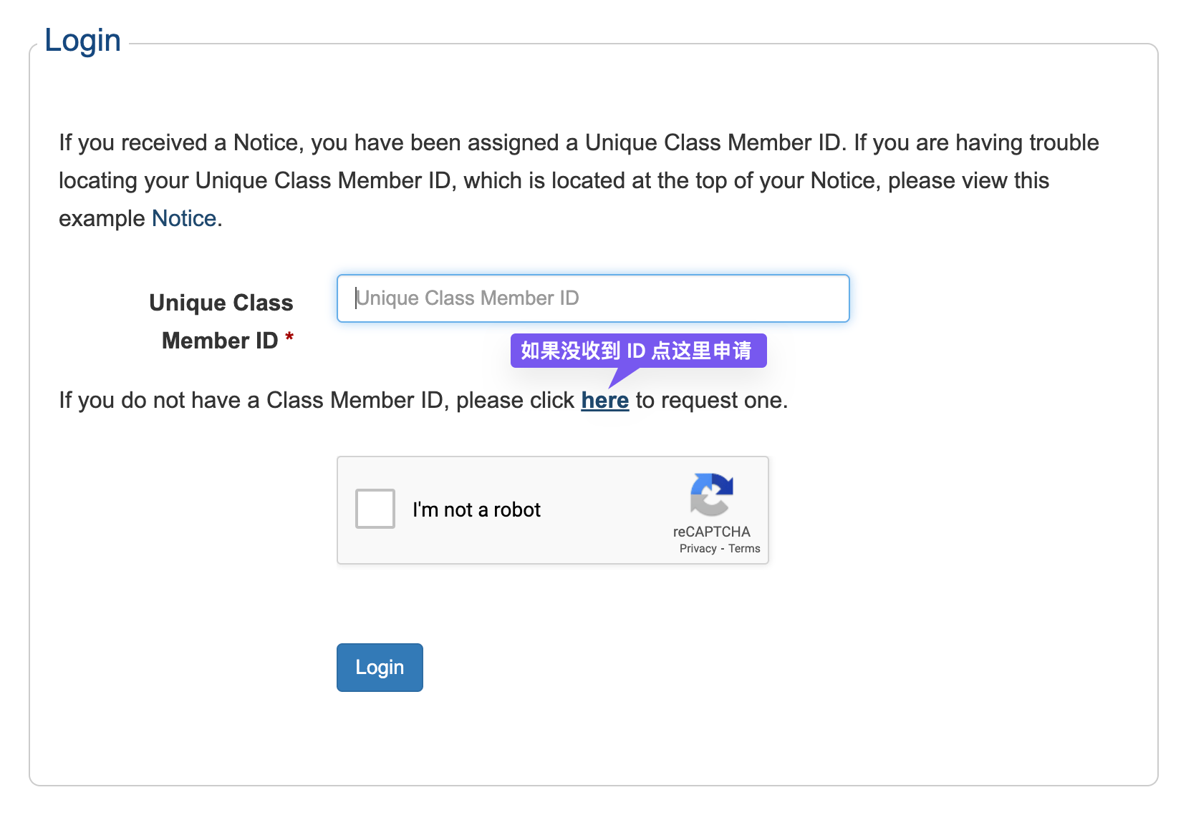Open the example Notice link
The height and width of the screenshot is (820, 1186).
click(184, 218)
